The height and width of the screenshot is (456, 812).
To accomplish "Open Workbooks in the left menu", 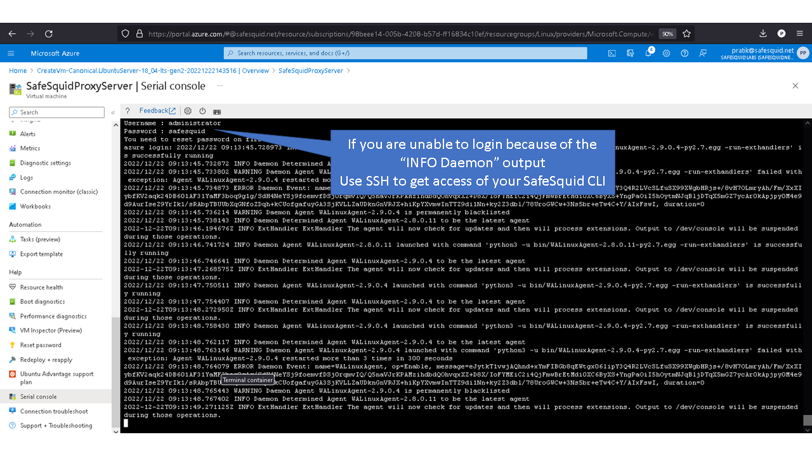I will click(35, 206).
